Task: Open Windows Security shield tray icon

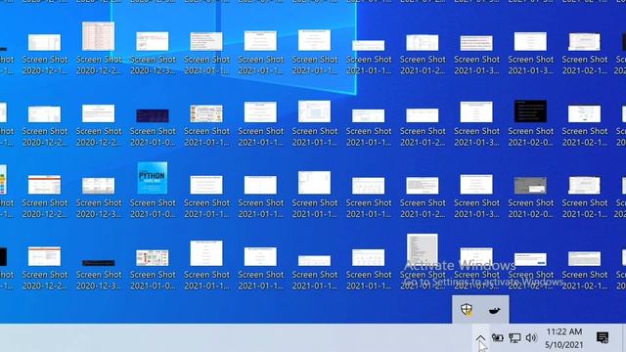Action: click(467, 309)
